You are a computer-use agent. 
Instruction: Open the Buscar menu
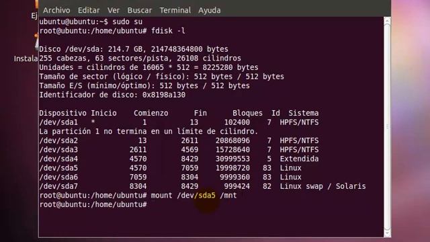[x=140, y=11]
